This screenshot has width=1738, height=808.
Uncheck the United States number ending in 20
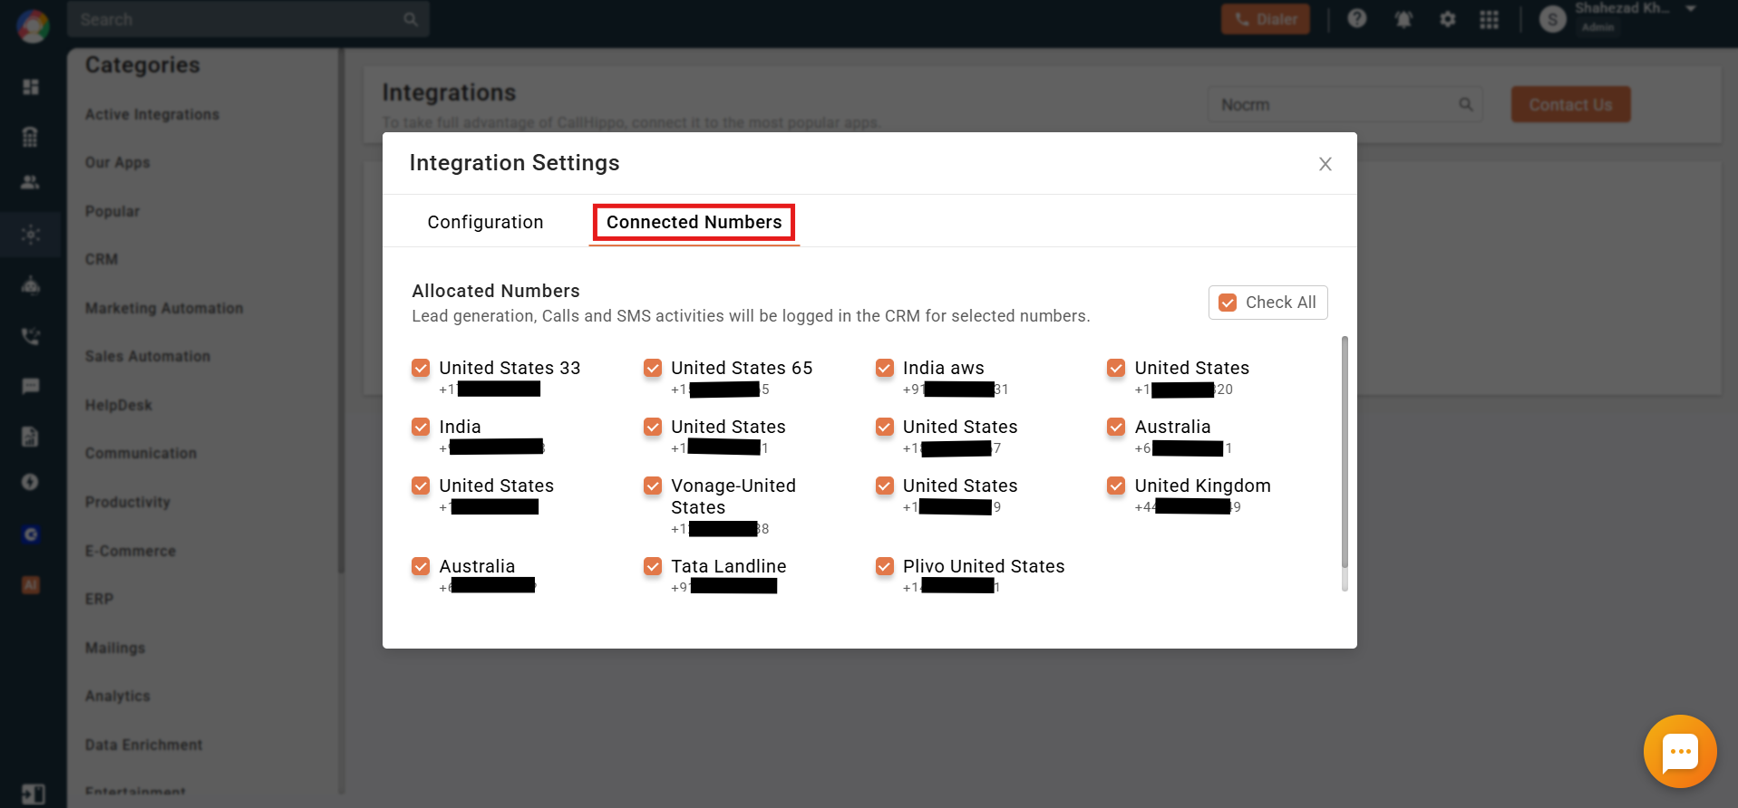[1116, 368]
